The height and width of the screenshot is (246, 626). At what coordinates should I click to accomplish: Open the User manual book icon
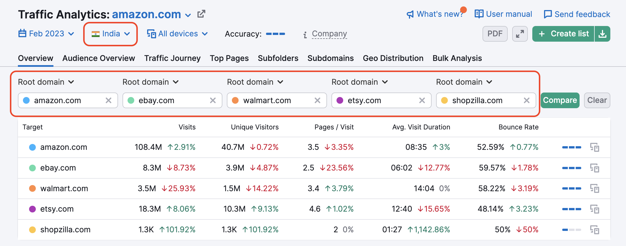479,14
